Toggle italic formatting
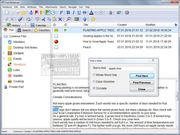Screen dimensions: 180x135 pos(74,12)
